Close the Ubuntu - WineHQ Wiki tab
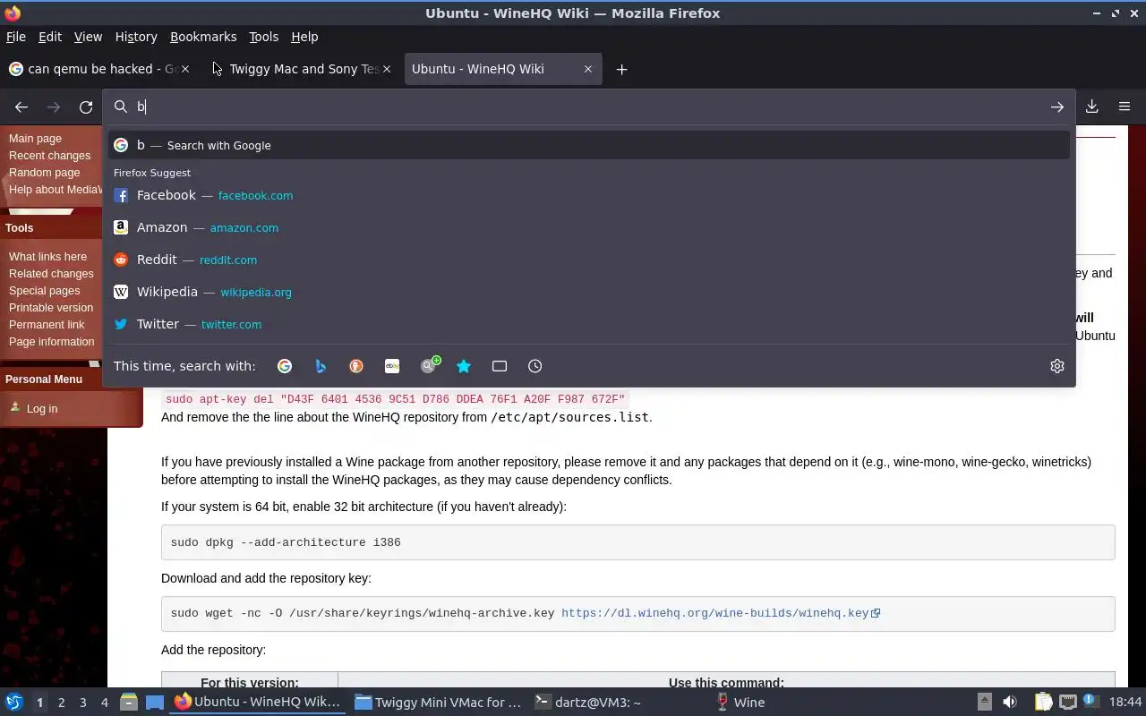The width and height of the screenshot is (1146, 716). point(588,69)
